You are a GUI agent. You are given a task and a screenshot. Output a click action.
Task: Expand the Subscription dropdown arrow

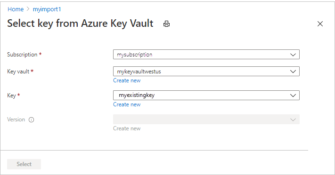[293, 55]
